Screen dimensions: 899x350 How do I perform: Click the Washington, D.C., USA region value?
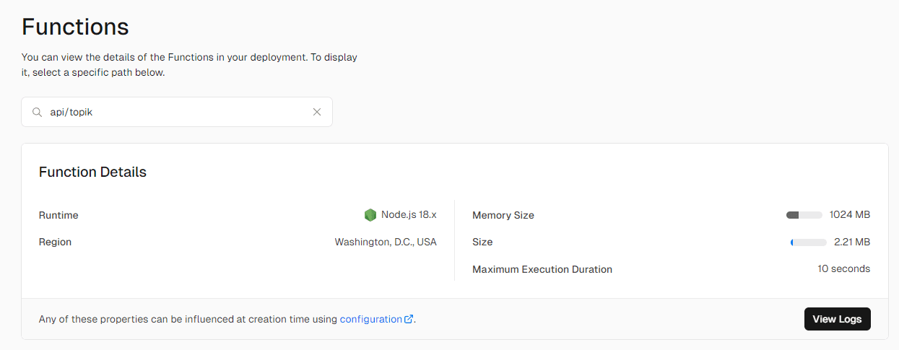[x=386, y=242]
